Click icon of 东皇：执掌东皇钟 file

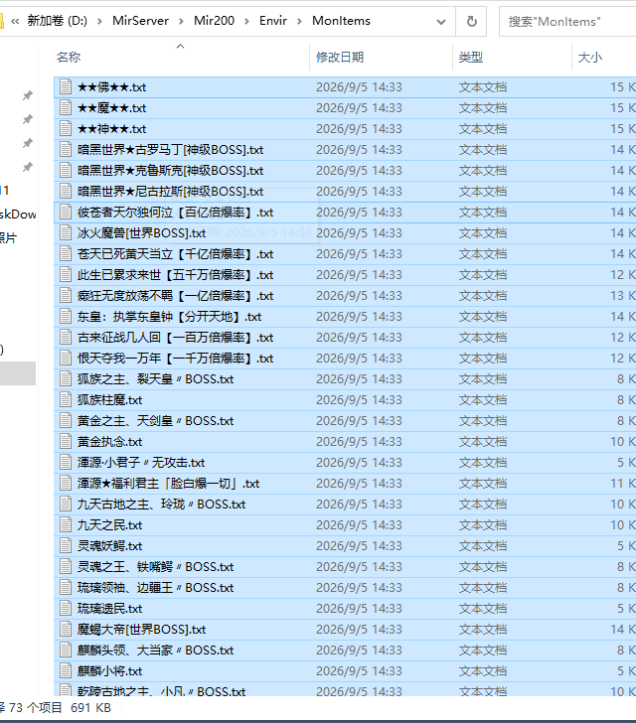[66, 316]
